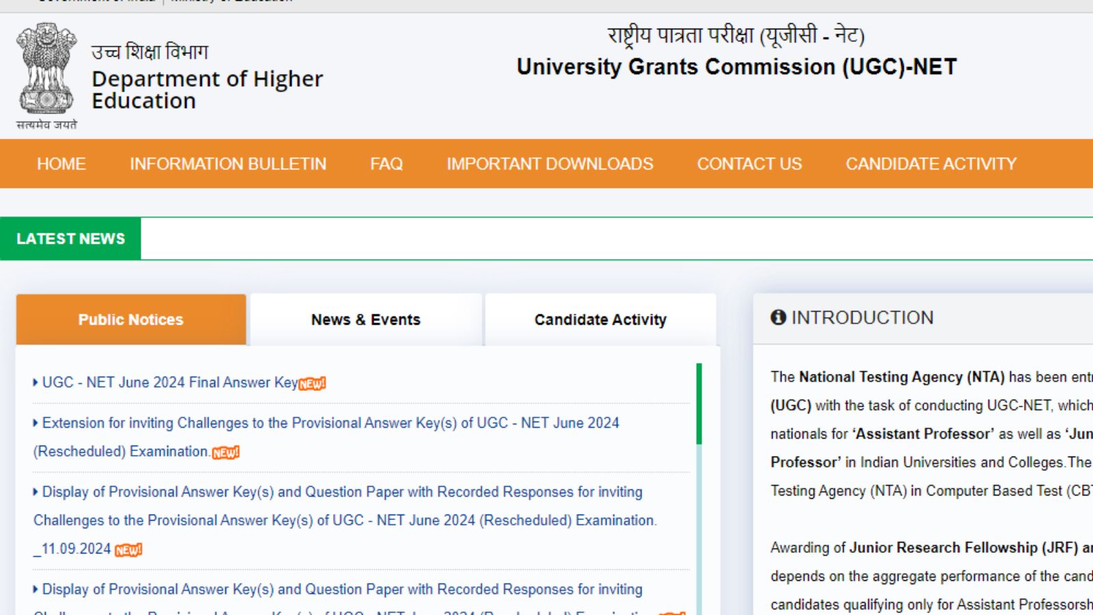
Task: Click the NEW badge on the bottom notice
Action: tap(673, 612)
